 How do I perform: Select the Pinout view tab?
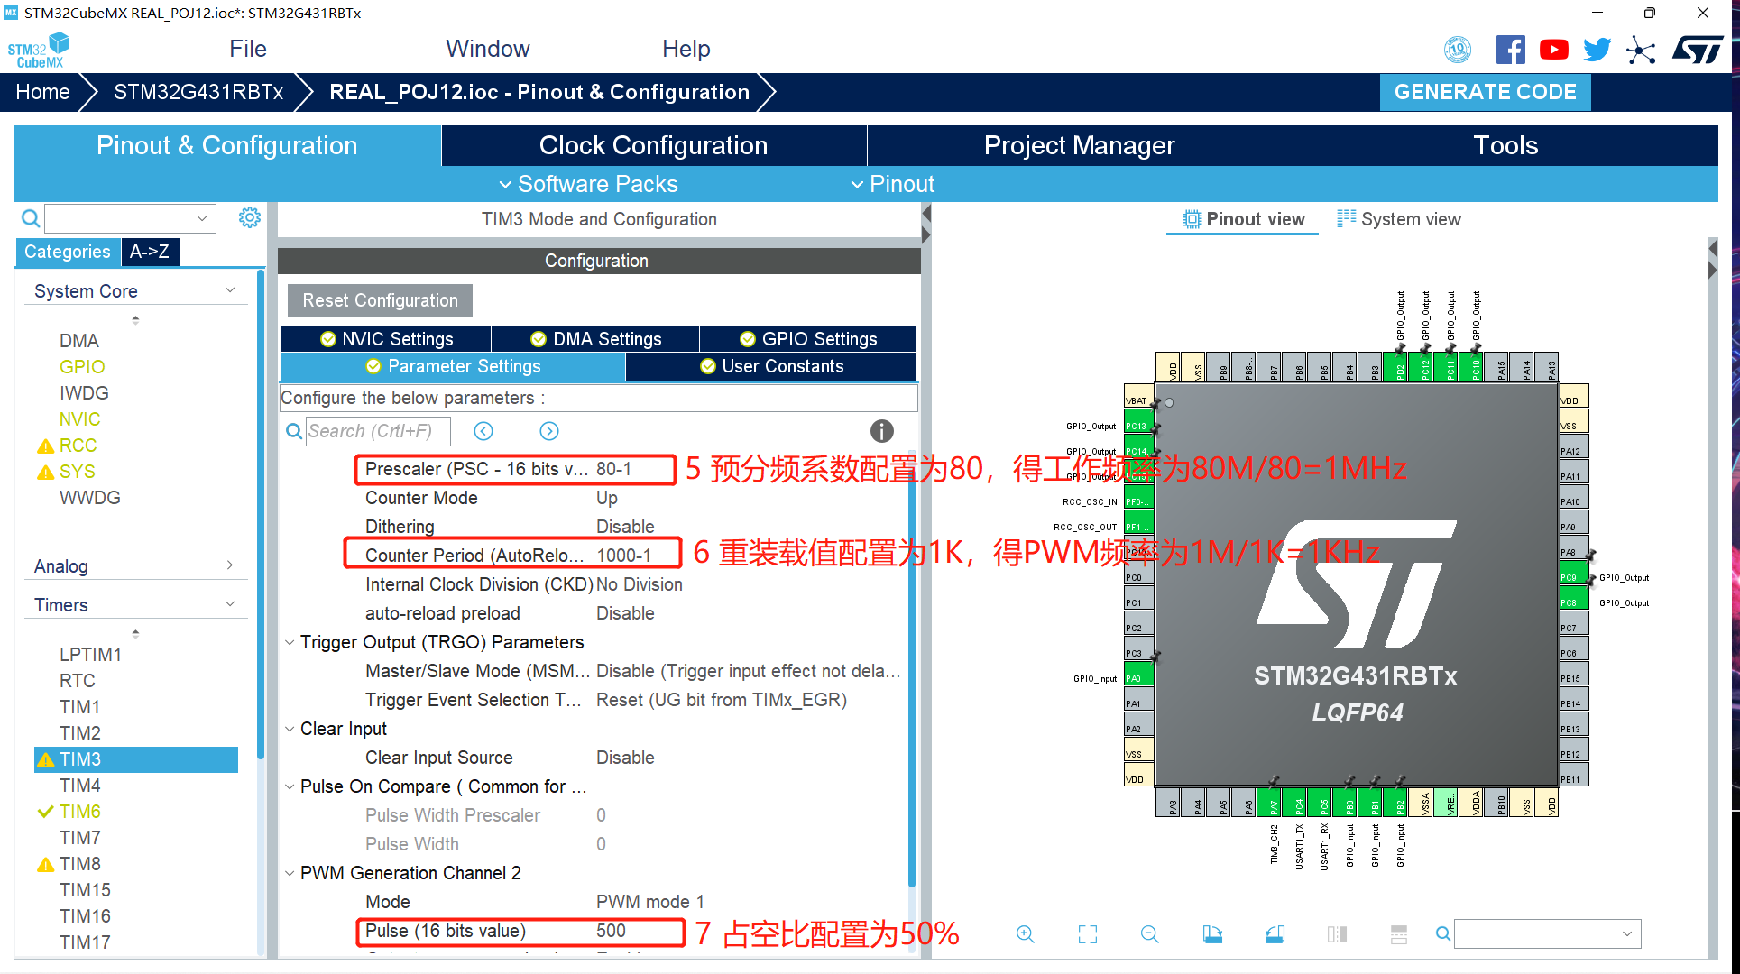[x=1243, y=219]
